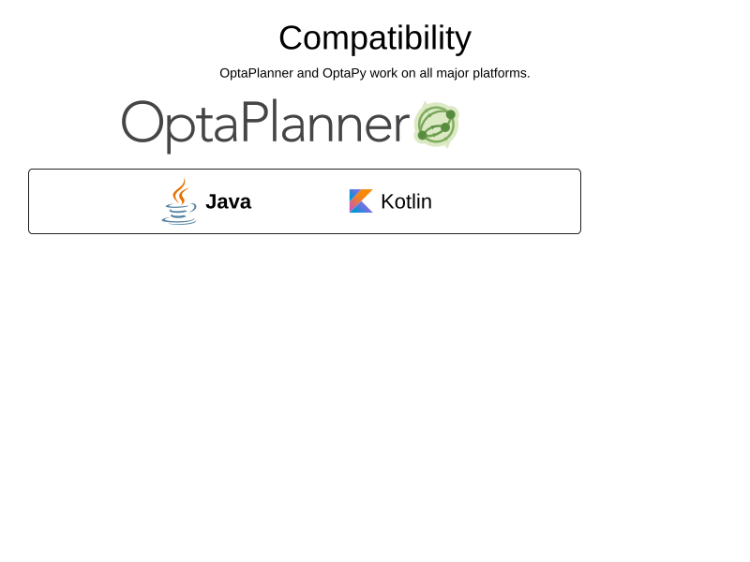Image resolution: width=750 pixels, height=562 pixels.
Task: Select the bold Java label
Action: point(228,201)
